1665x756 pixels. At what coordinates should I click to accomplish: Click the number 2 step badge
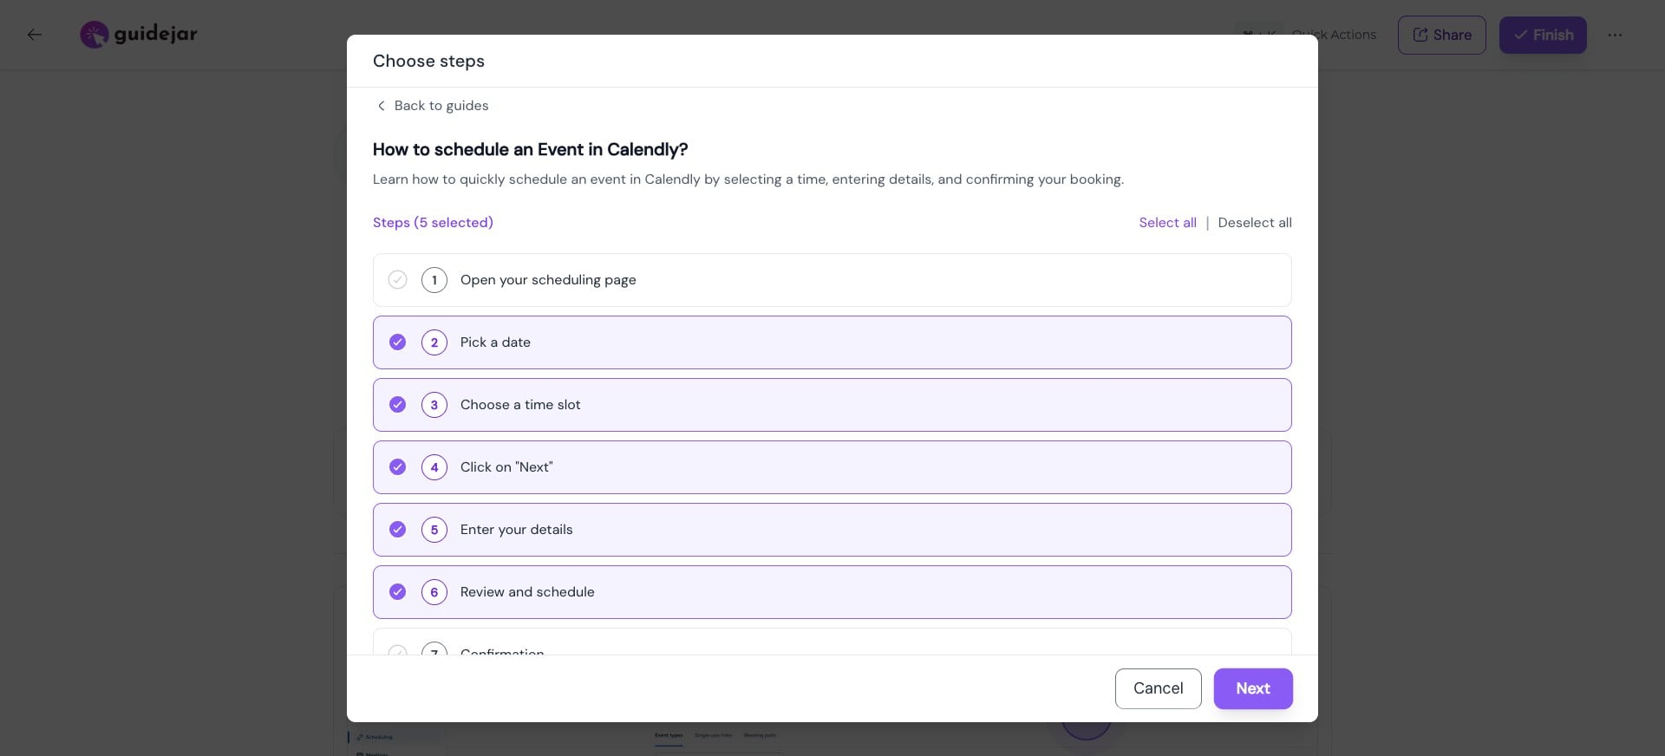(x=434, y=342)
